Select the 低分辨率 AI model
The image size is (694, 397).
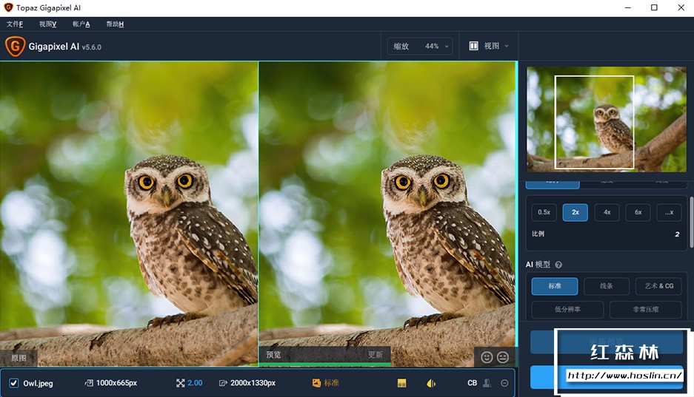[567, 310]
